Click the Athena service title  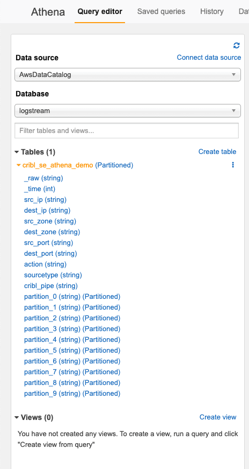coord(48,12)
